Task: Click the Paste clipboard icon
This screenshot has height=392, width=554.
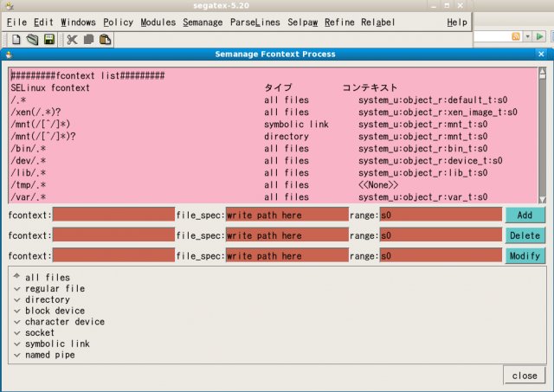Action: pyautogui.click(x=105, y=39)
